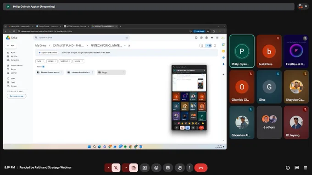Open more actions for highlighted third folder

coord(123,72)
